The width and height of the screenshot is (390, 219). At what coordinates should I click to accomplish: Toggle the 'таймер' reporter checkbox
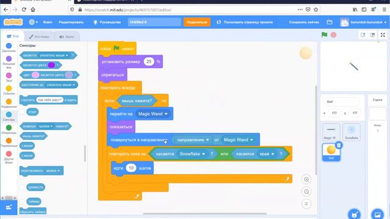tap(22, 201)
